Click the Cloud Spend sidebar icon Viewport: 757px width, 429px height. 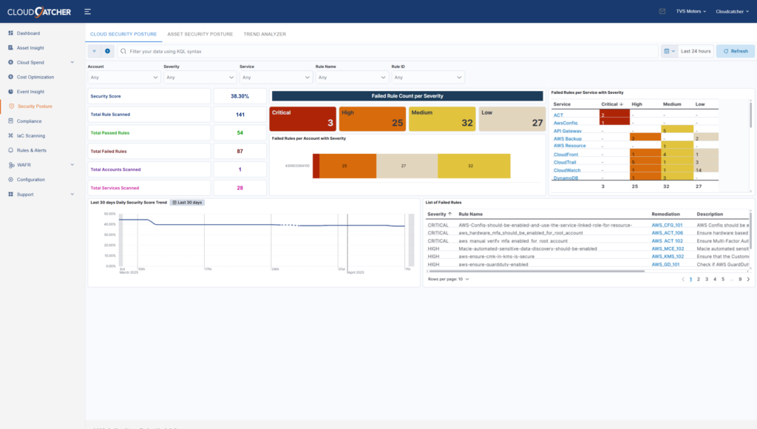coord(10,62)
